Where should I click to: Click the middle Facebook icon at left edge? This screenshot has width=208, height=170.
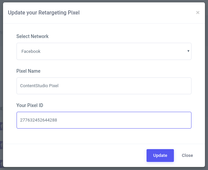pyautogui.click(x=1, y=145)
